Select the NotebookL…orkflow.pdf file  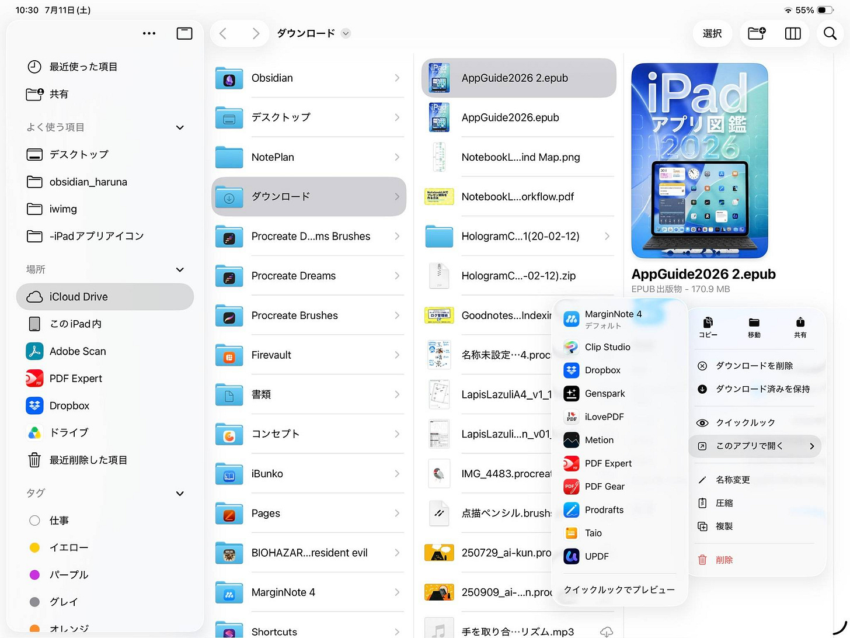[519, 197]
